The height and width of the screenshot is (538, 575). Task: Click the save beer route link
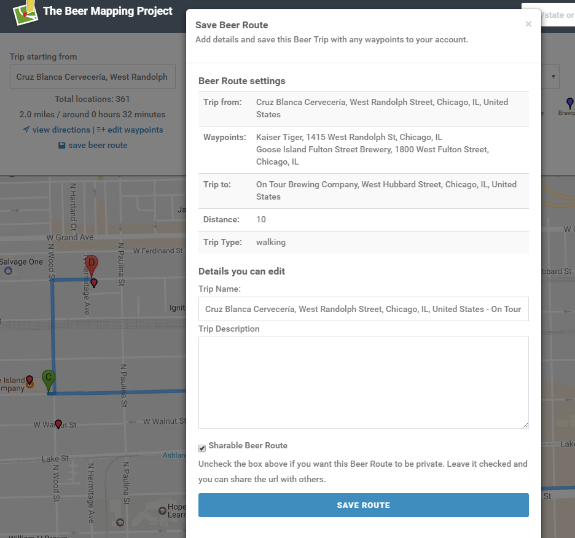tap(98, 145)
